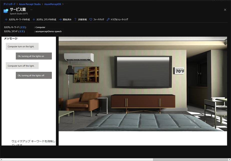Open the ダッシュボード breadcrumb link
Viewport: 231px width, 161px height.
9,4
